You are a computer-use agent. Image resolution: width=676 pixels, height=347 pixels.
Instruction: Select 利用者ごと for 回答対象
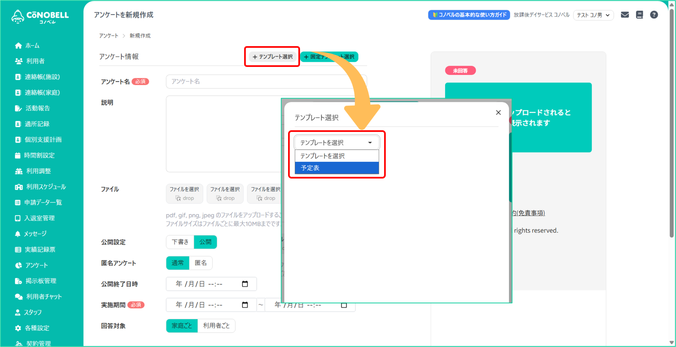[x=216, y=326]
